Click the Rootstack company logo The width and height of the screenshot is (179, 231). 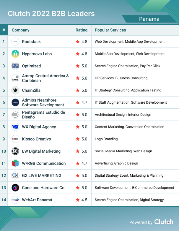click(x=15, y=42)
